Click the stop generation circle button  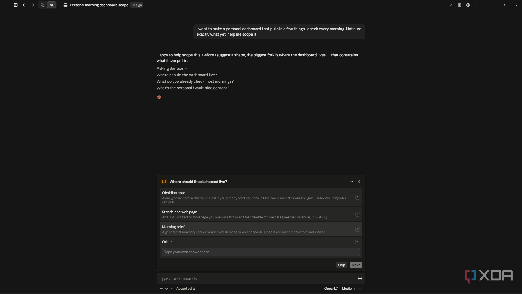(x=360, y=278)
